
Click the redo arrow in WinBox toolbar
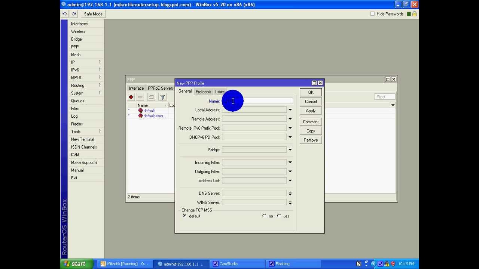pyautogui.click(x=74, y=14)
